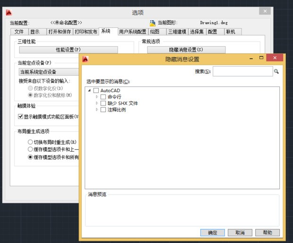This screenshot has width=293, height=243.
Task: Open help with the 帮助 button
Action: click(x=267, y=233)
